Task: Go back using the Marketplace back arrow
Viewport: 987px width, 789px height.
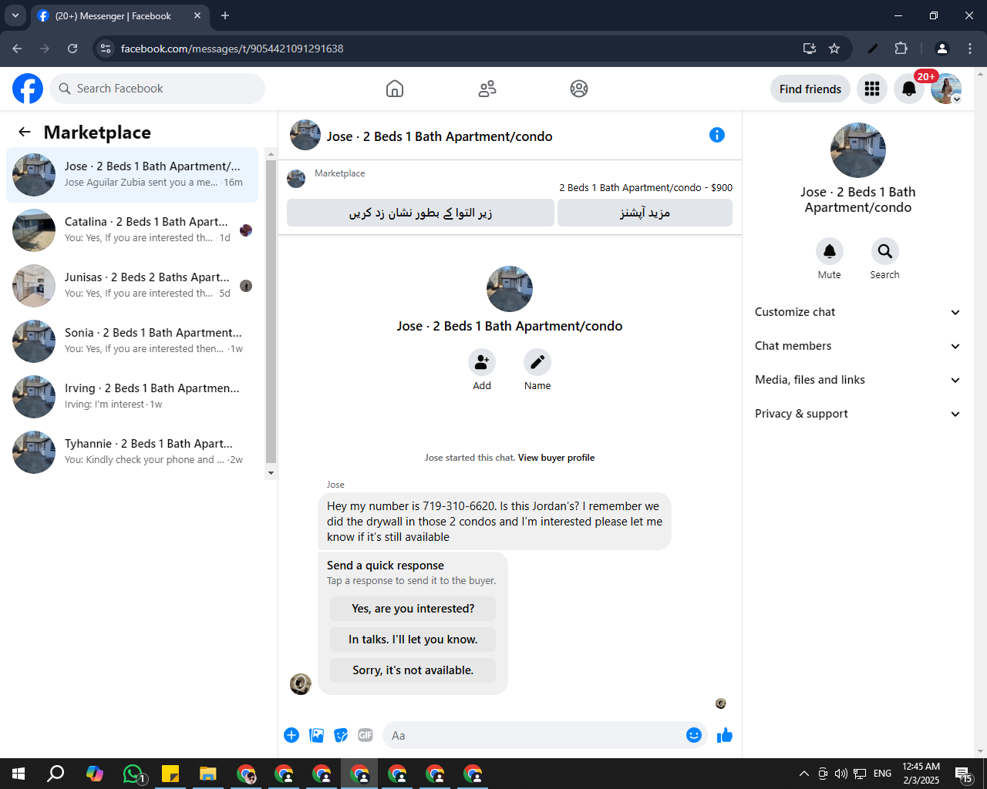Action: coord(25,132)
